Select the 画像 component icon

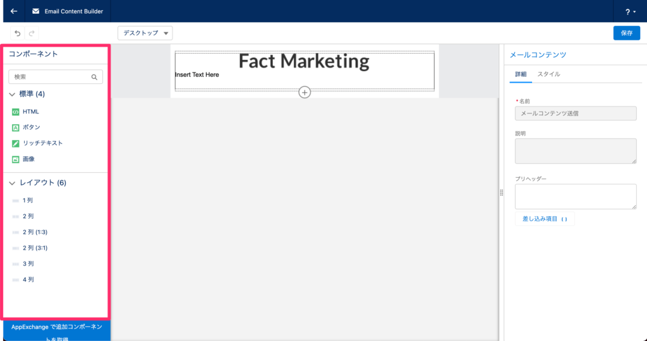tap(16, 159)
